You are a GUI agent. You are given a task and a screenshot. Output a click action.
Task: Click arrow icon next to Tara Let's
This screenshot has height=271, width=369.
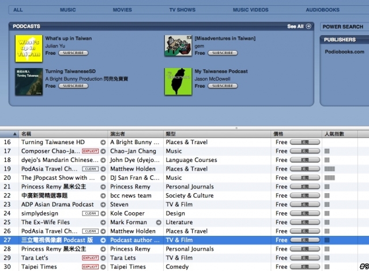(103, 258)
